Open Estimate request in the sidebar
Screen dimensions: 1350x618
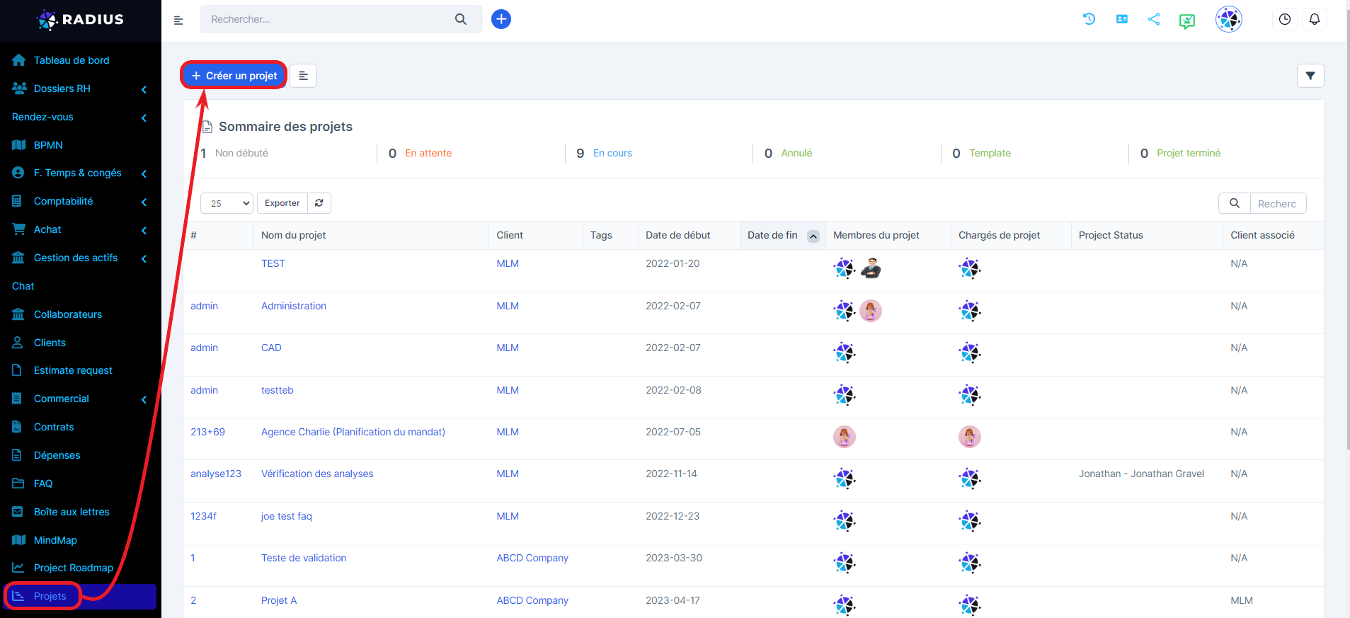[73, 370]
